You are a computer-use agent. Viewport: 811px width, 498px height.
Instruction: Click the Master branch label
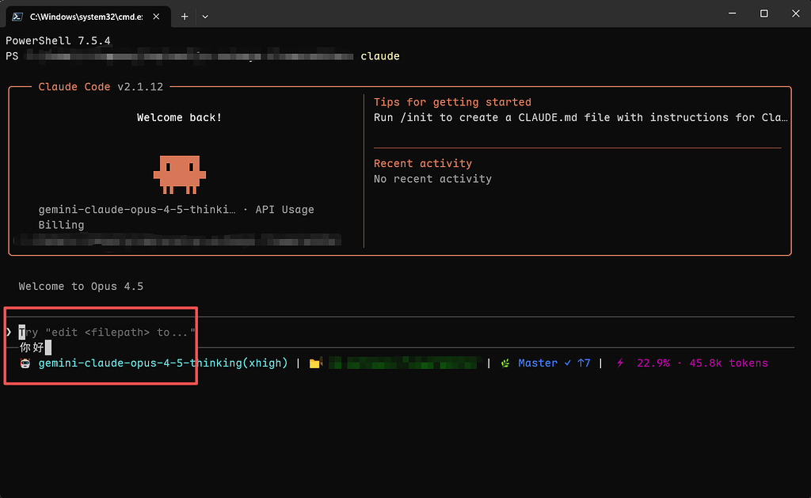coord(538,363)
